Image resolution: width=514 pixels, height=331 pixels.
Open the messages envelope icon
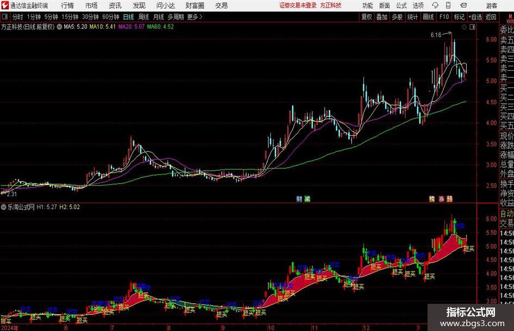(x=463, y=5)
